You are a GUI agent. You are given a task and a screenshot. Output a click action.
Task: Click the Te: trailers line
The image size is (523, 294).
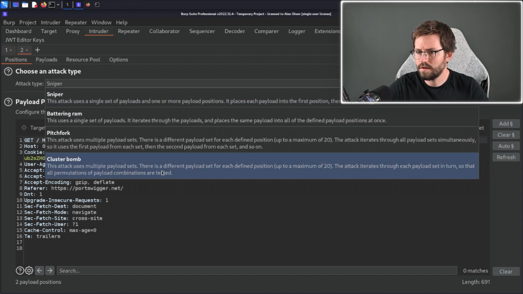coord(42,236)
